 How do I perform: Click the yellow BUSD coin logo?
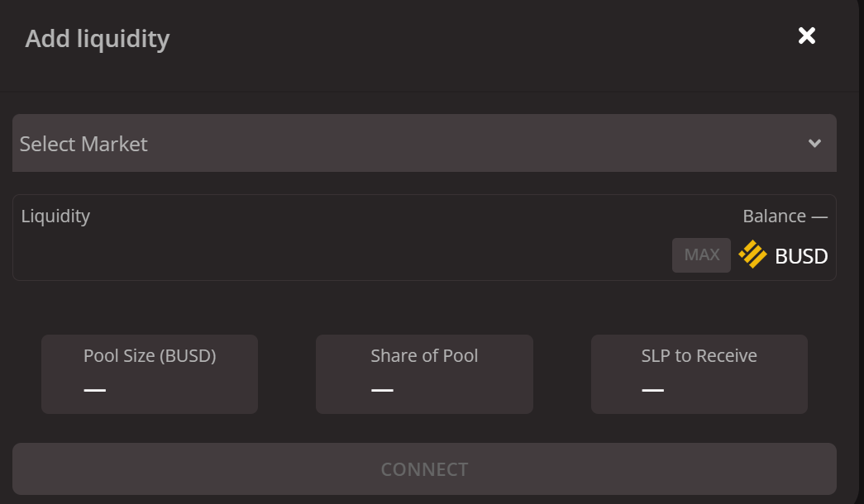pos(752,254)
